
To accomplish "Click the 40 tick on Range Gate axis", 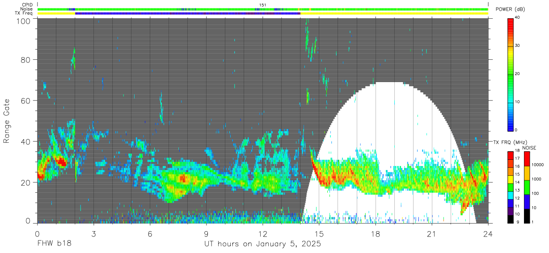I will pyautogui.click(x=26, y=142).
